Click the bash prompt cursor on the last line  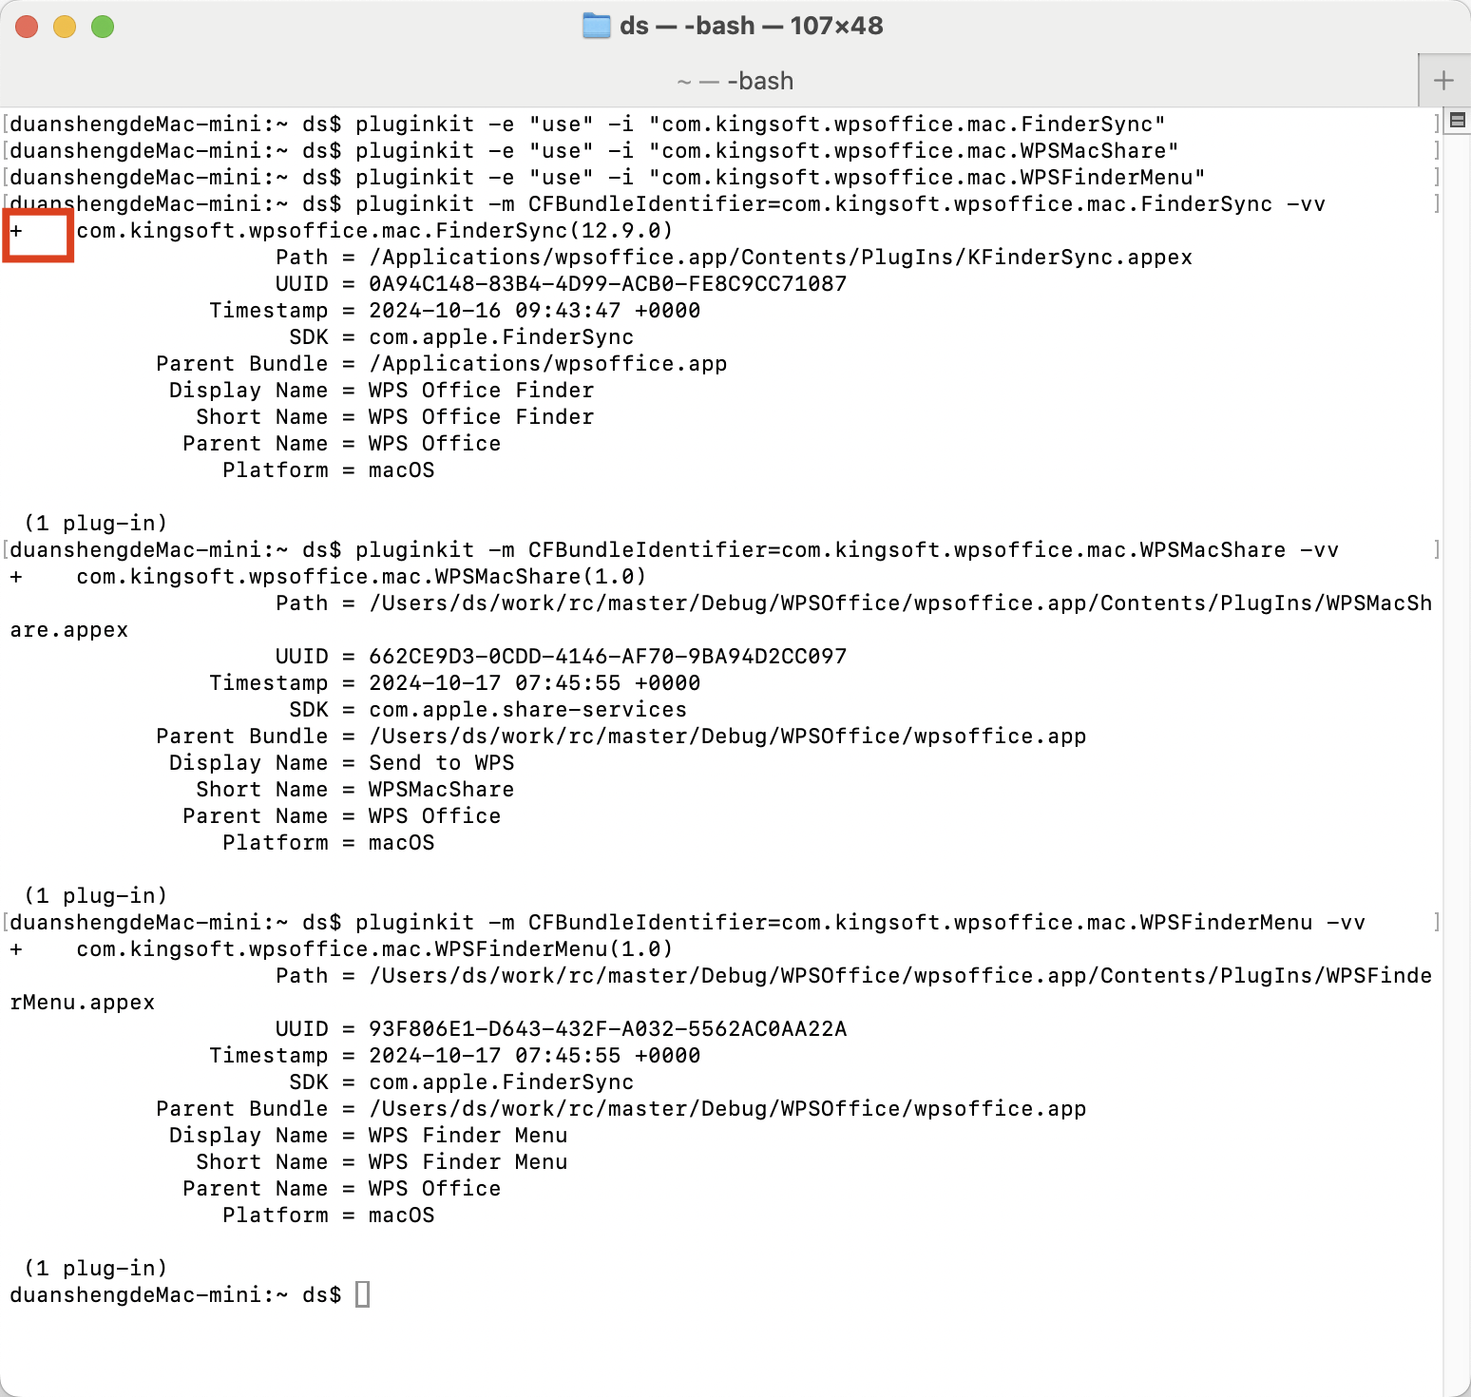pyautogui.click(x=362, y=1294)
